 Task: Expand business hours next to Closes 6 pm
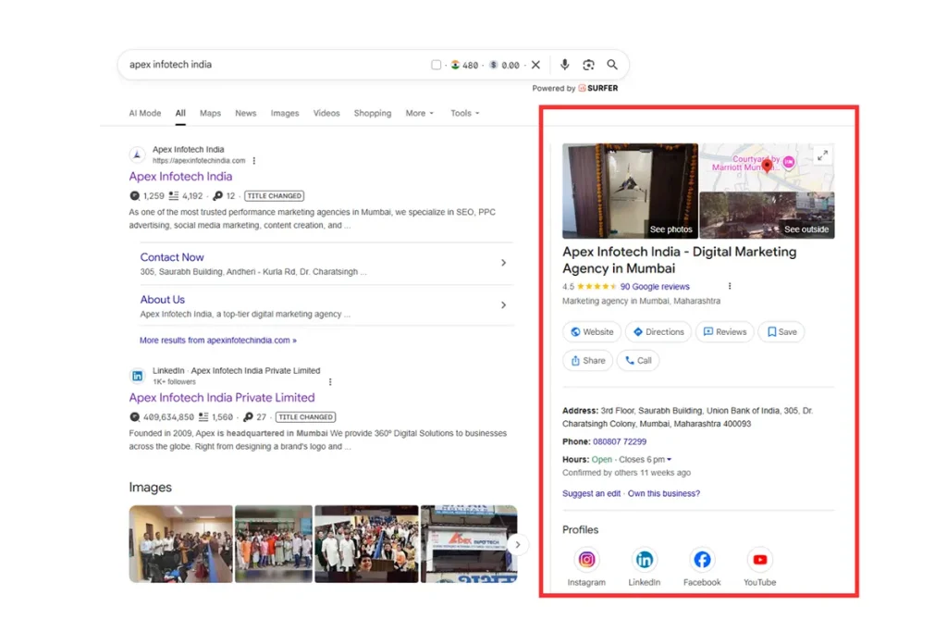point(670,460)
